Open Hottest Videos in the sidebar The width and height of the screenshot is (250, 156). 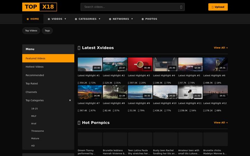(48, 67)
